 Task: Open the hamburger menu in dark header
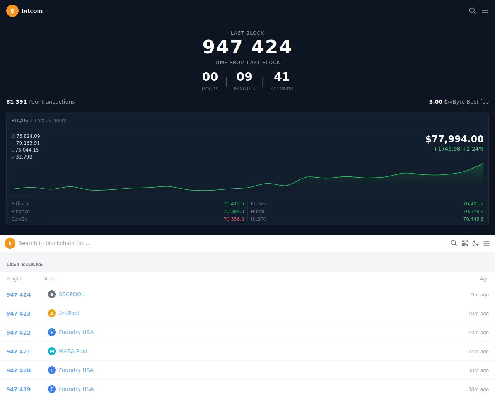click(x=485, y=11)
